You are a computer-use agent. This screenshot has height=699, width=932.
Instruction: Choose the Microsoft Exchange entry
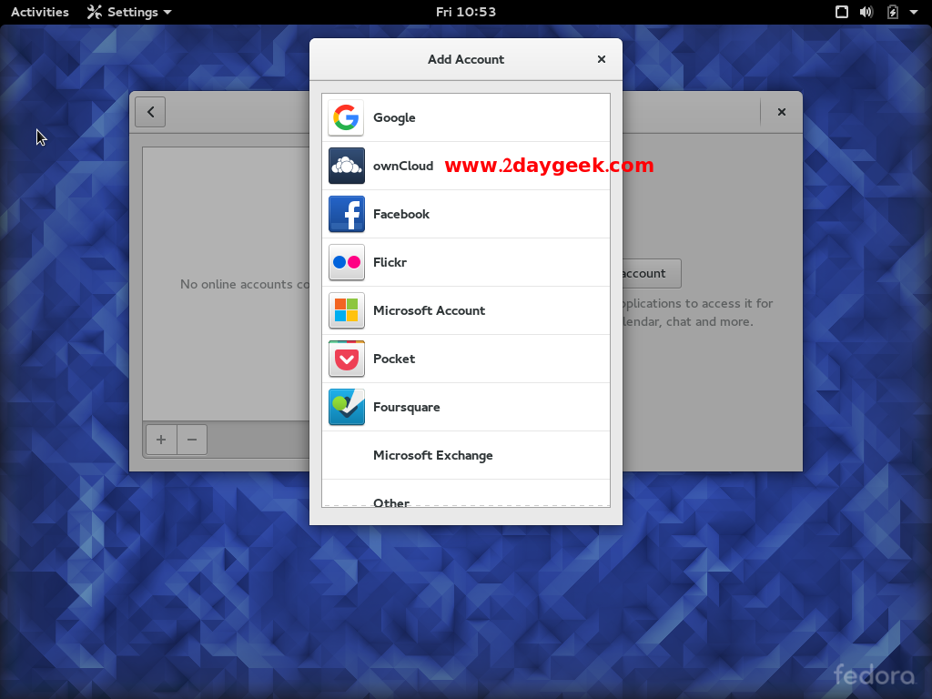(x=466, y=455)
